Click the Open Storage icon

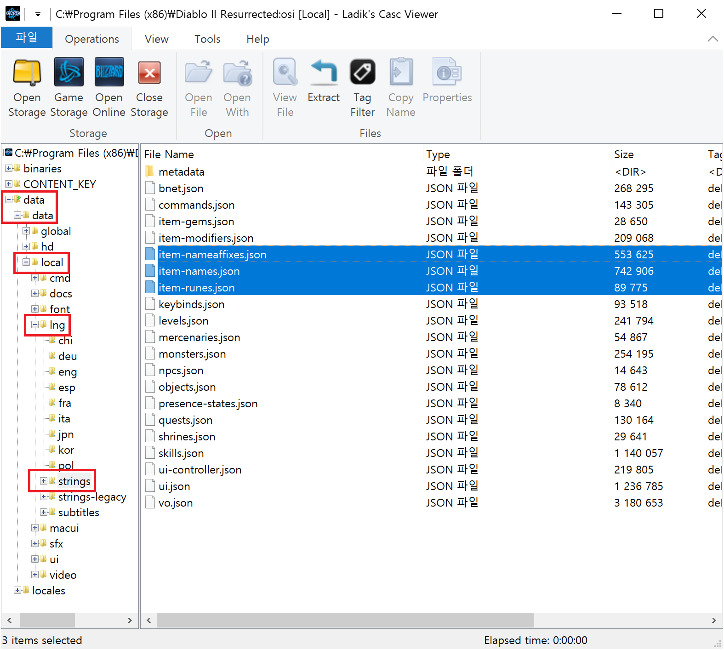[x=27, y=73]
